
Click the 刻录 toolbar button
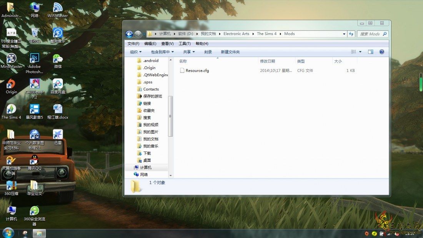coord(208,52)
